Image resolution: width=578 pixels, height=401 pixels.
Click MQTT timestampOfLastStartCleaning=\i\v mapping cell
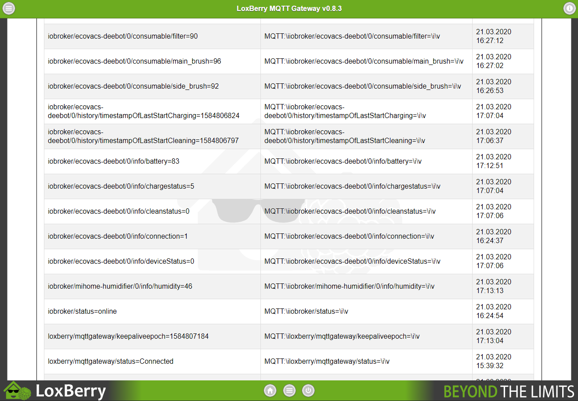(366, 136)
